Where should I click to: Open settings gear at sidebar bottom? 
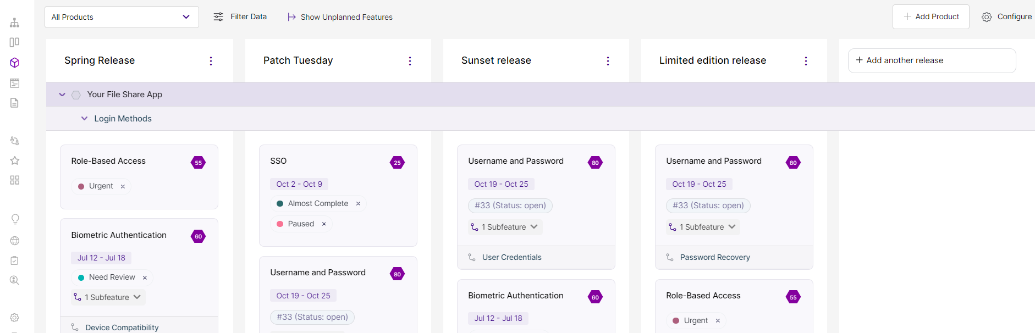pos(15,318)
